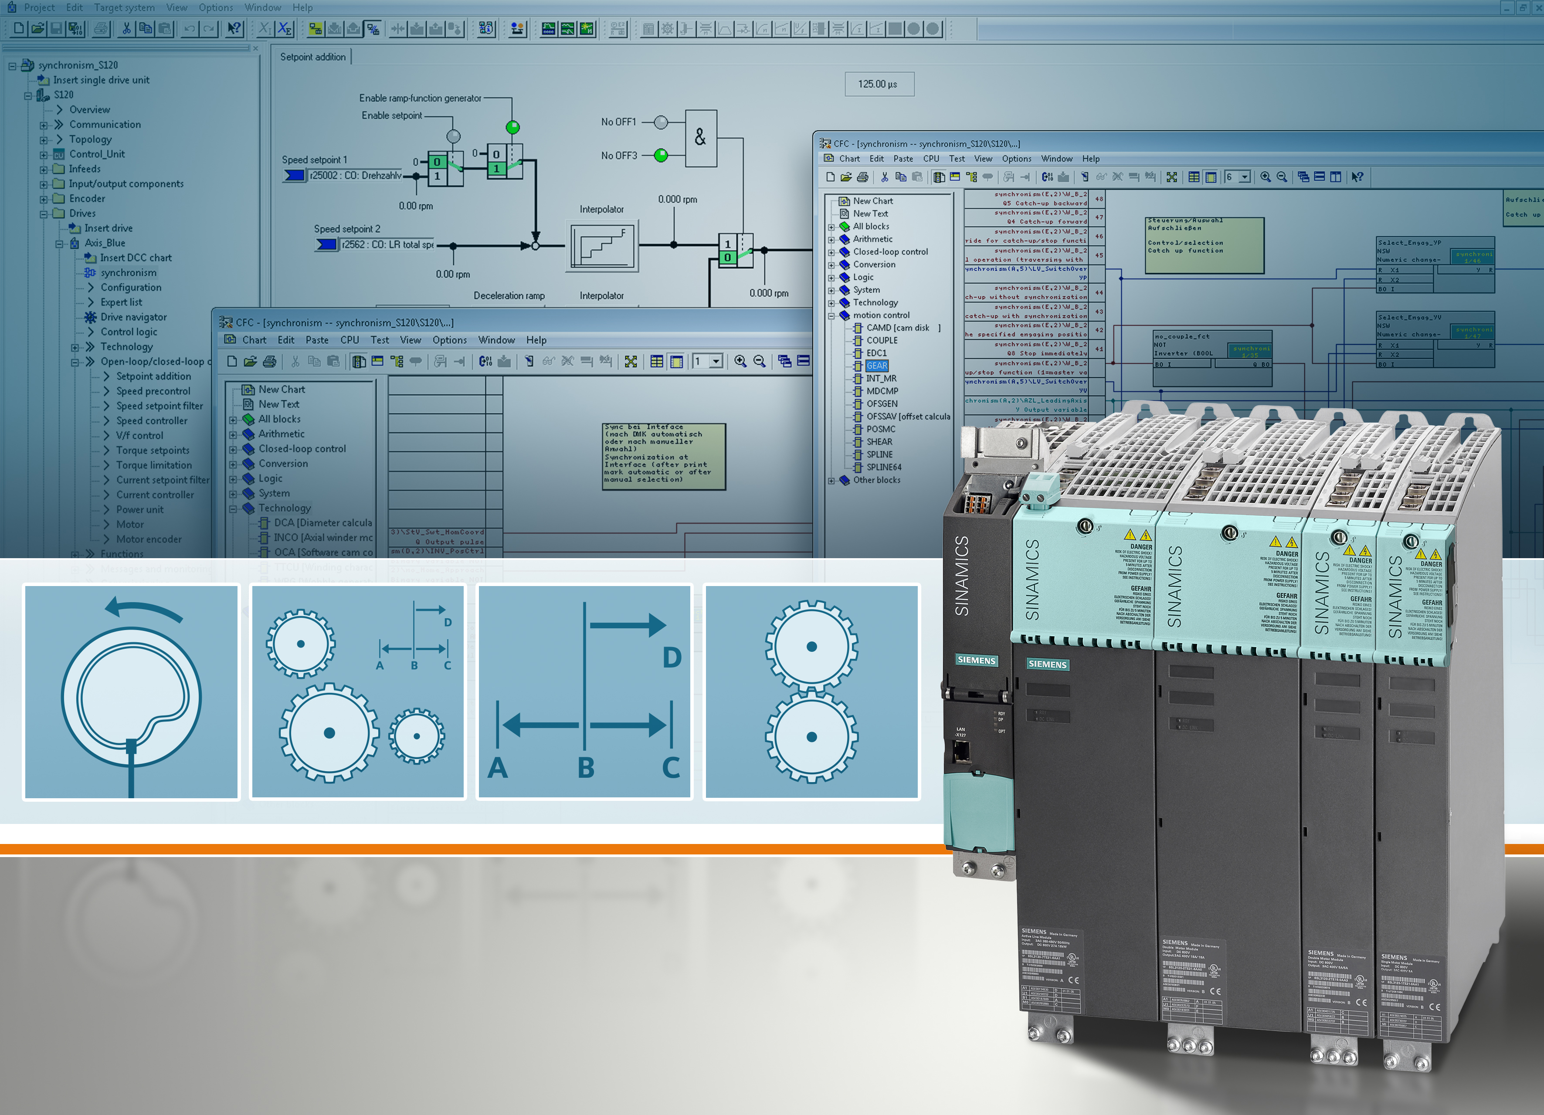This screenshot has height=1115, width=1544.
Task: Click the r25002 Speed setpoint 1 source field
Action: [355, 176]
